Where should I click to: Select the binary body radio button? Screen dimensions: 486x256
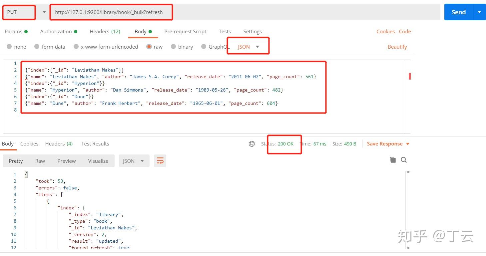(173, 47)
